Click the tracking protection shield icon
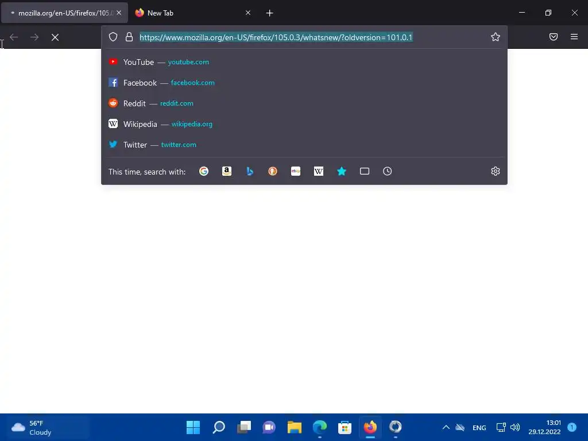The width and height of the screenshot is (588, 441). click(113, 37)
